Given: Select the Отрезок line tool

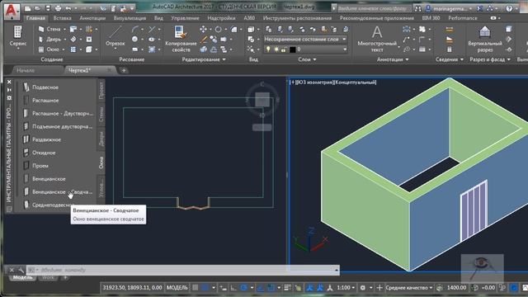Looking at the screenshot, I should (x=115, y=37).
